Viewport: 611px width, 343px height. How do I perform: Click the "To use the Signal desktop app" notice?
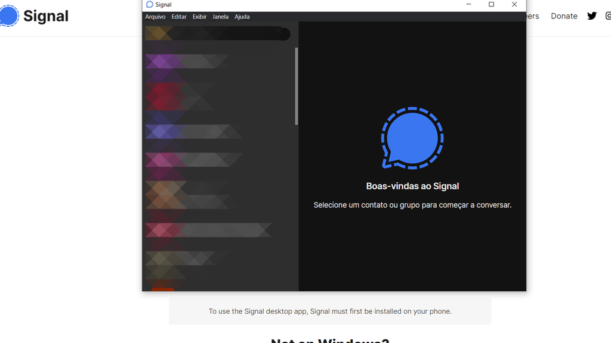tap(330, 311)
